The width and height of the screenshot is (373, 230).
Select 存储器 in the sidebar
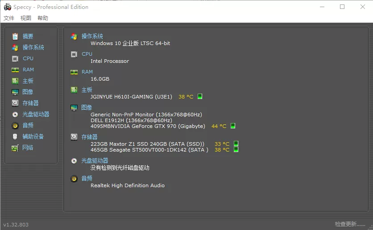[30, 103]
